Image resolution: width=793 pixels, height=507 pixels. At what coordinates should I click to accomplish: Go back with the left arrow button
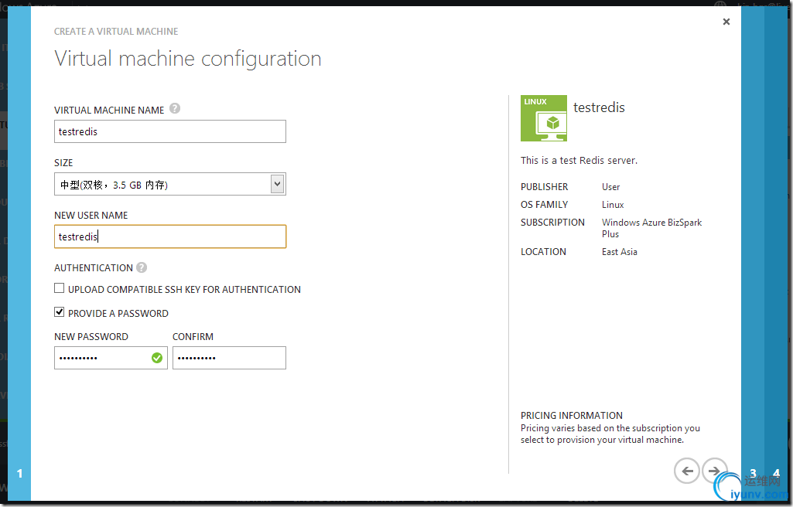click(687, 471)
